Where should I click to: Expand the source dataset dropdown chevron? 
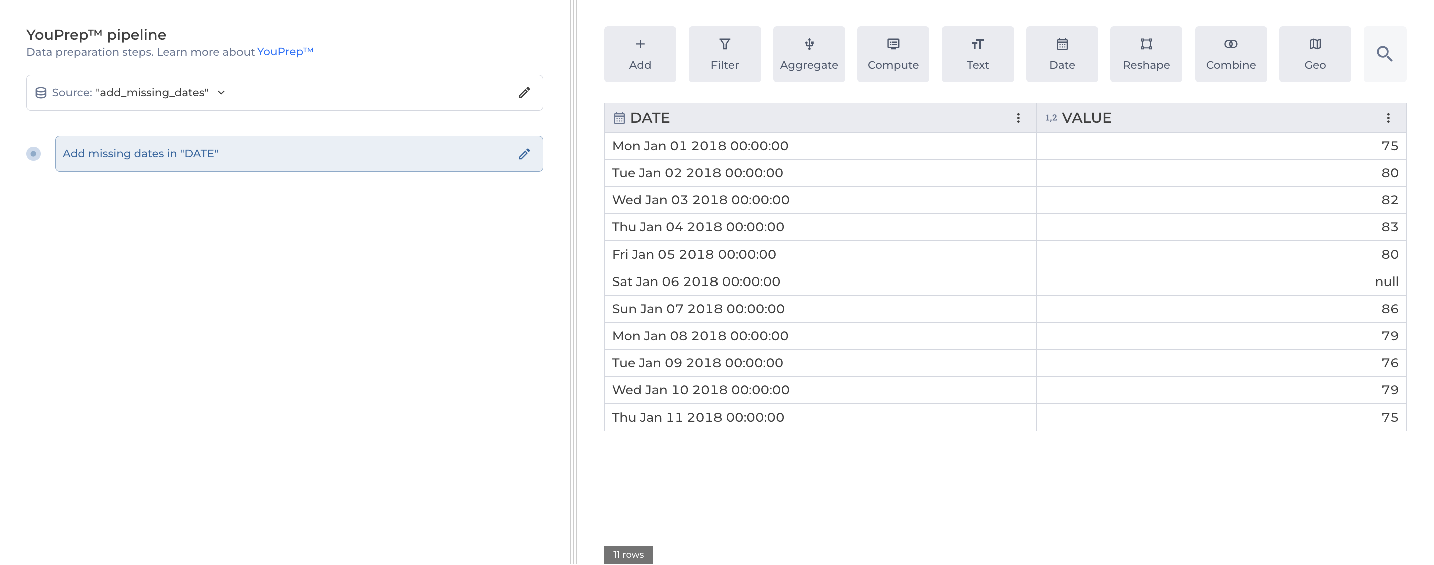pyautogui.click(x=221, y=93)
